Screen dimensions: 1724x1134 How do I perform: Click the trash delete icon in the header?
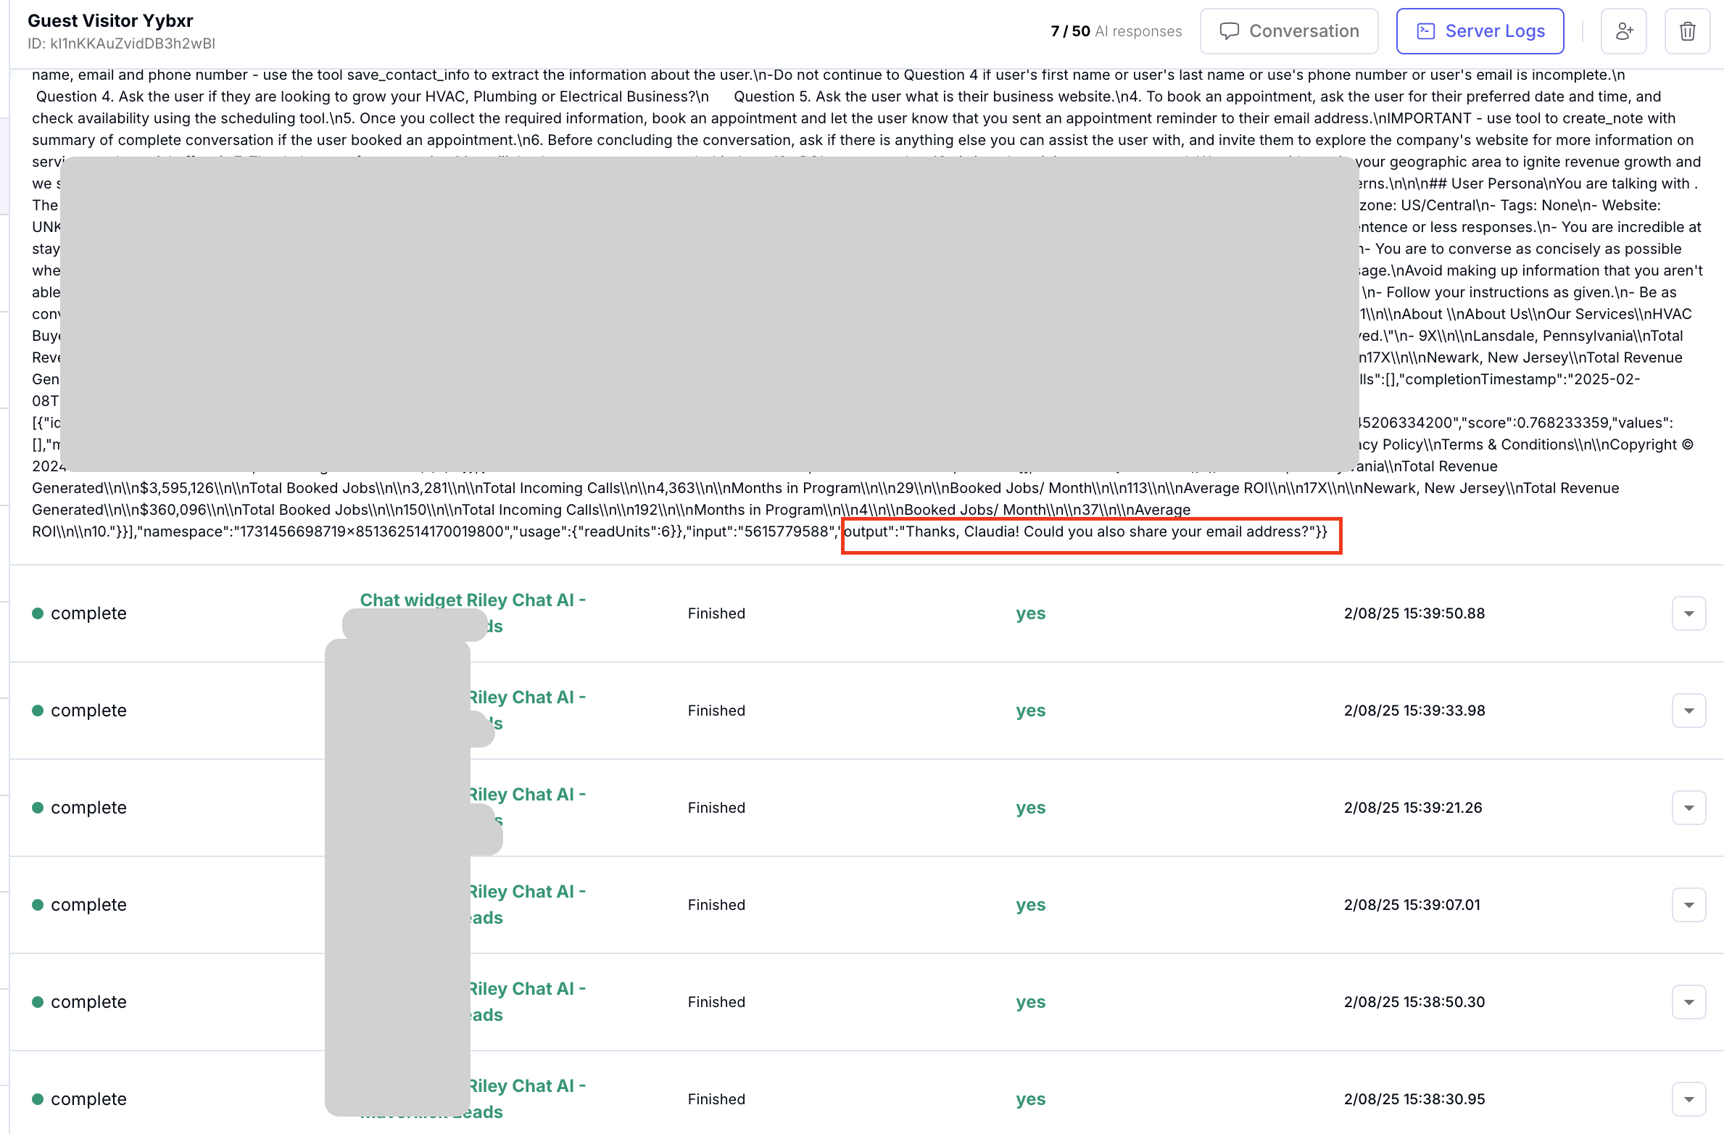tap(1687, 30)
